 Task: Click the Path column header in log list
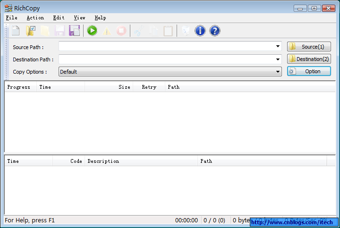click(262, 161)
